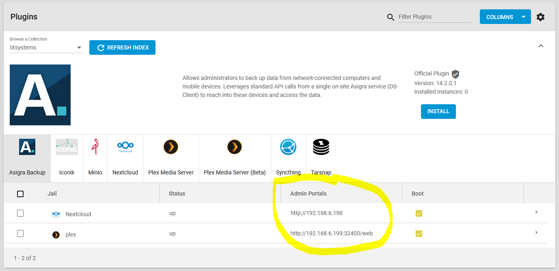Image resolution: width=559 pixels, height=271 pixels.
Task: Select the Minio flamingo icon
Action: point(95,147)
